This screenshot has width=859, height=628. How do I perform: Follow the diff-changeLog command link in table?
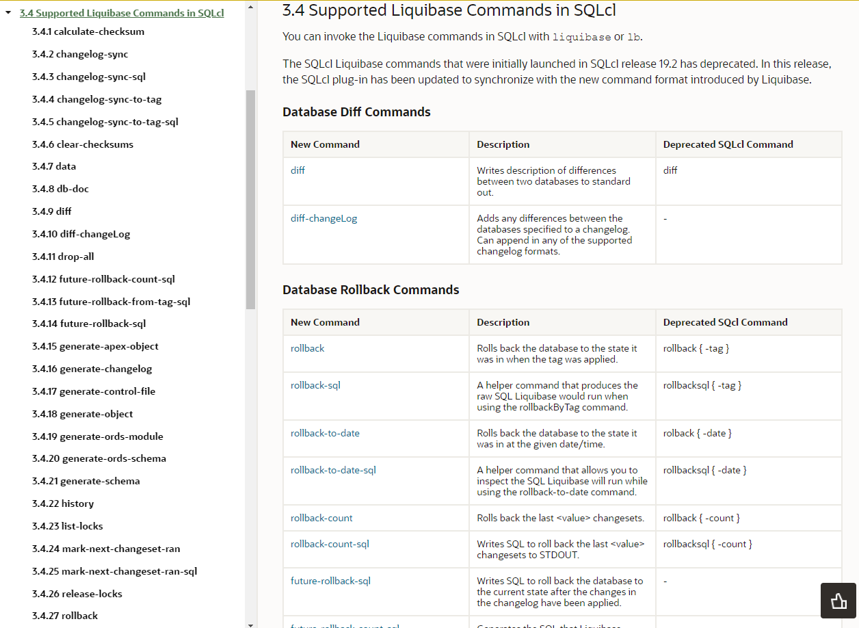pyautogui.click(x=323, y=218)
